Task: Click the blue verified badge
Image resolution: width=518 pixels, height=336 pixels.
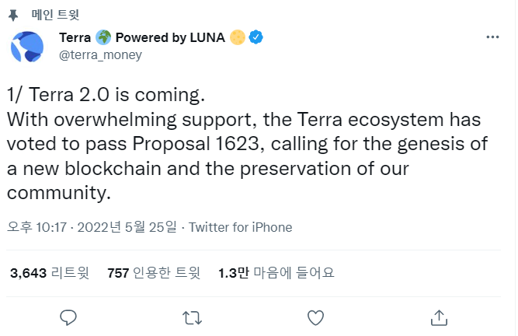Action: pyautogui.click(x=256, y=38)
